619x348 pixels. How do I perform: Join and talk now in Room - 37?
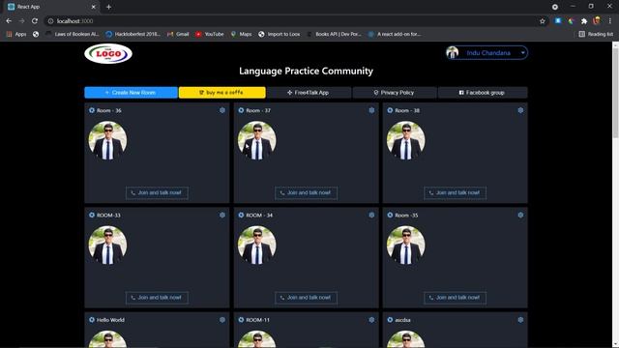(306, 193)
